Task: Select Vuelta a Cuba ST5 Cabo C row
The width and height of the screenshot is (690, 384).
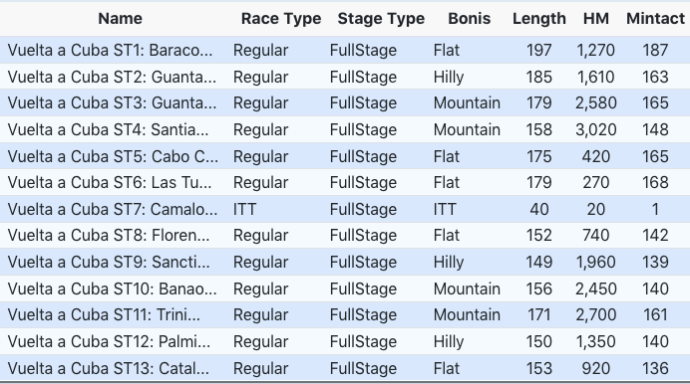Action: (x=345, y=156)
